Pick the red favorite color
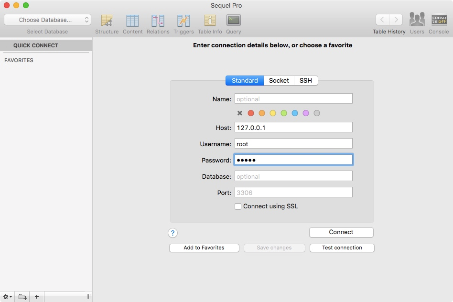Image resolution: width=453 pixels, height=302 pixels. point(251,113)
